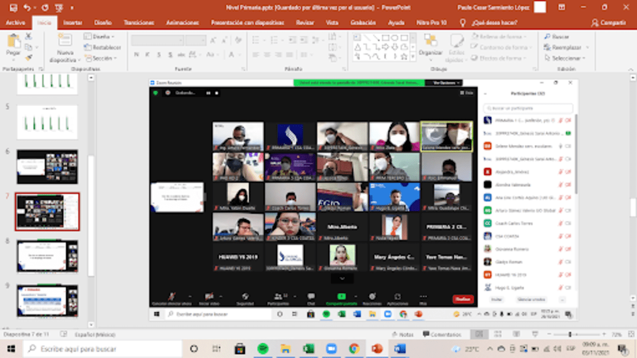Select slide 8 thumbnail
The image size is (637, 358).
[x=47, y=257]
